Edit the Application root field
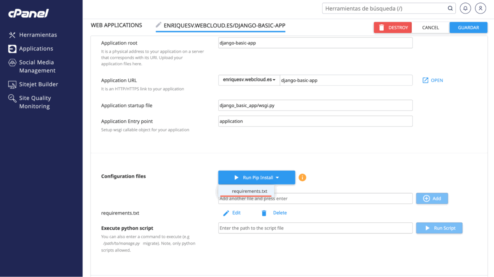Viewport: 494px width, 277px height. pos(315,43)
